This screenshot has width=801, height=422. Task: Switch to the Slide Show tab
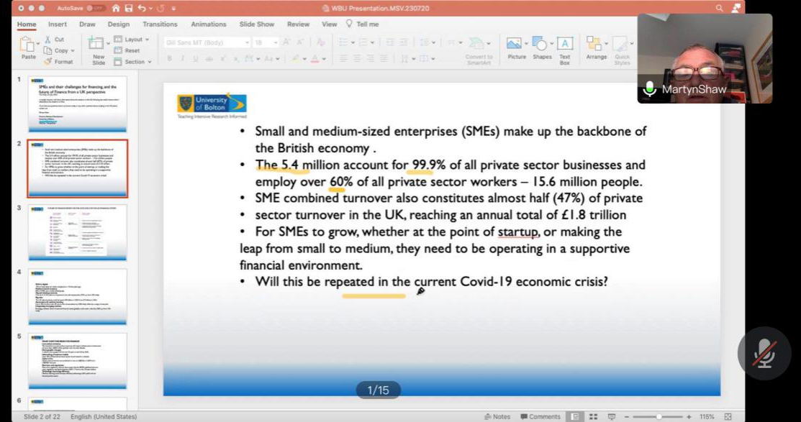[x=256, y=24]
